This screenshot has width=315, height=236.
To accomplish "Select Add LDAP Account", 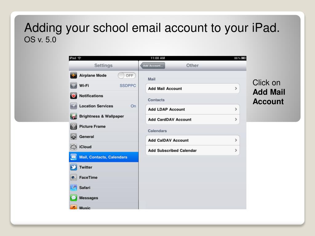I will click(193, 109).
